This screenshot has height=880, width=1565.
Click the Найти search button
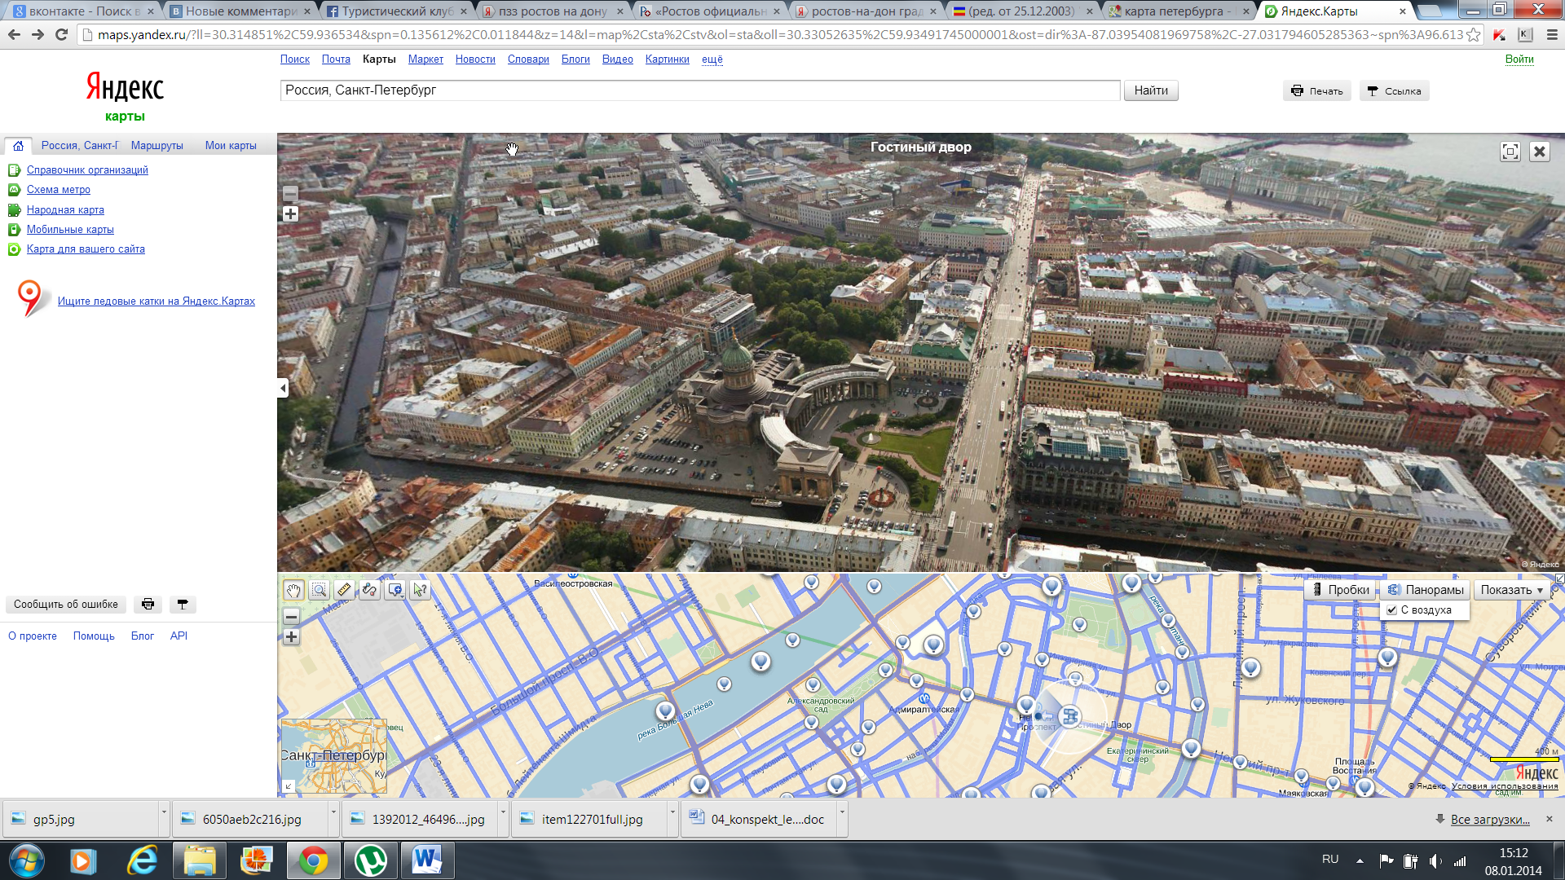click(1151, 90)
